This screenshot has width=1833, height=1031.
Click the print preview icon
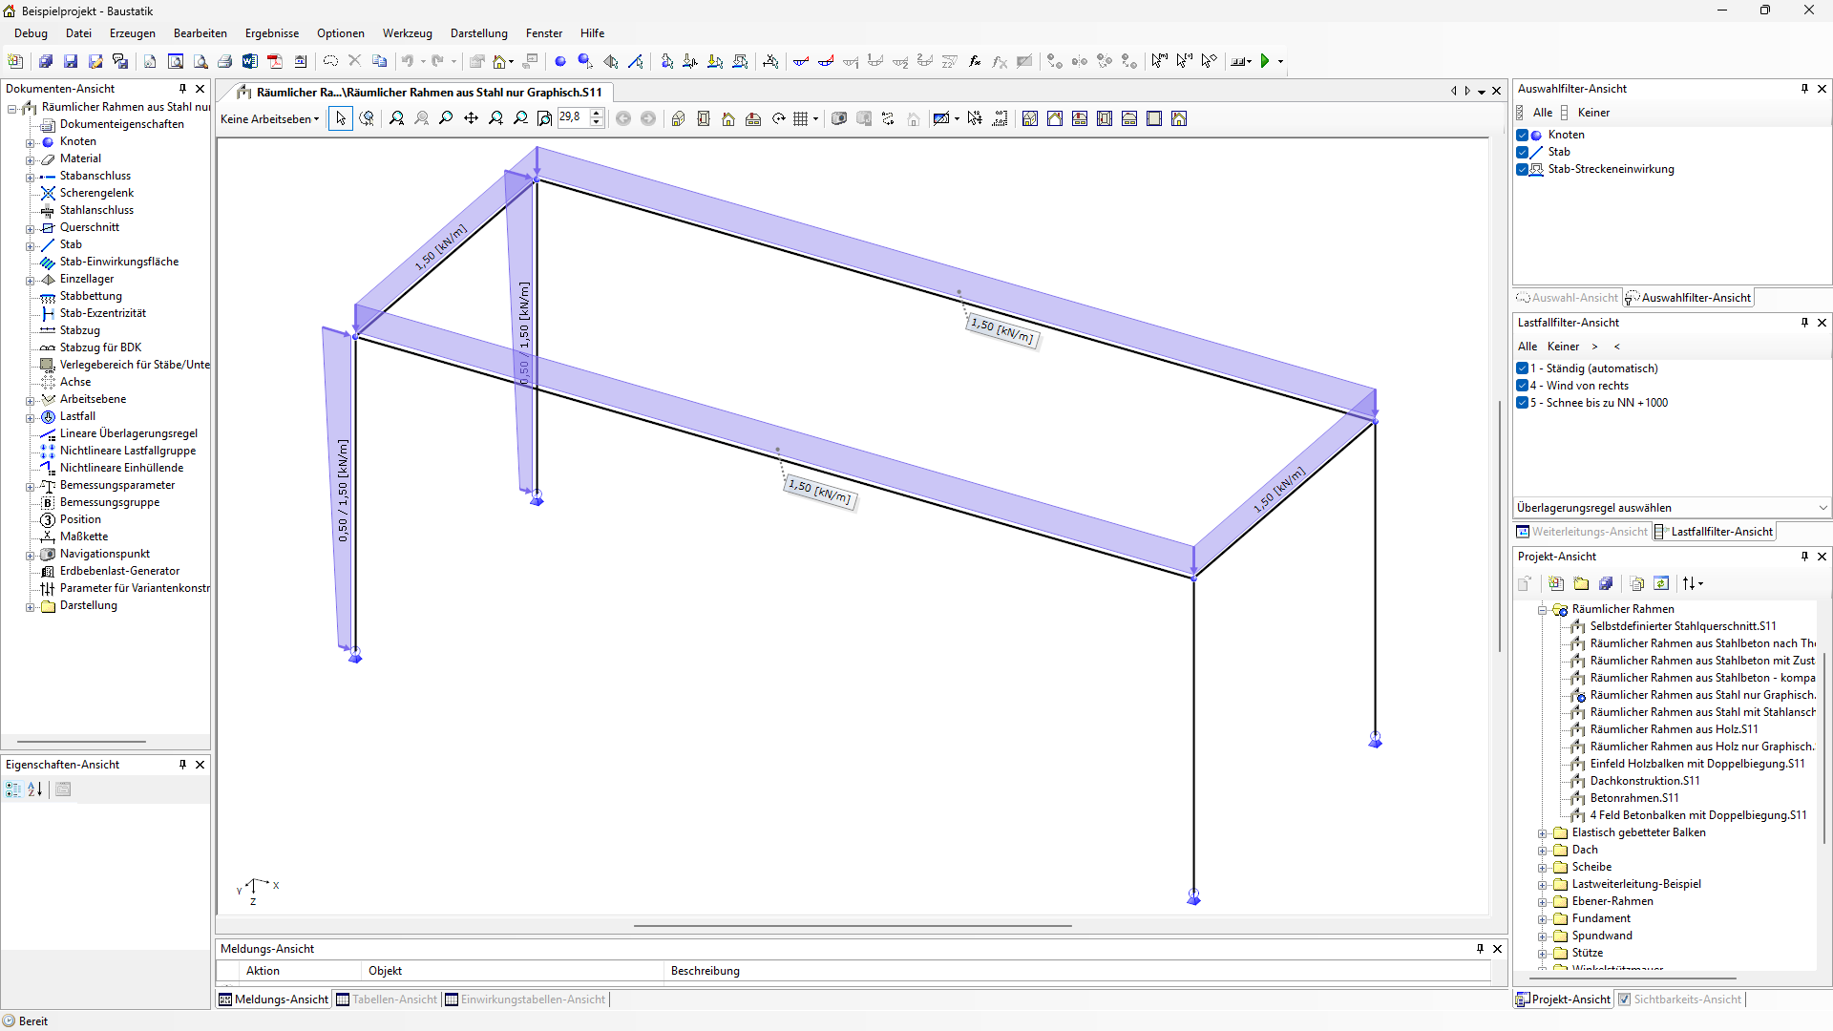pos(200,61)
